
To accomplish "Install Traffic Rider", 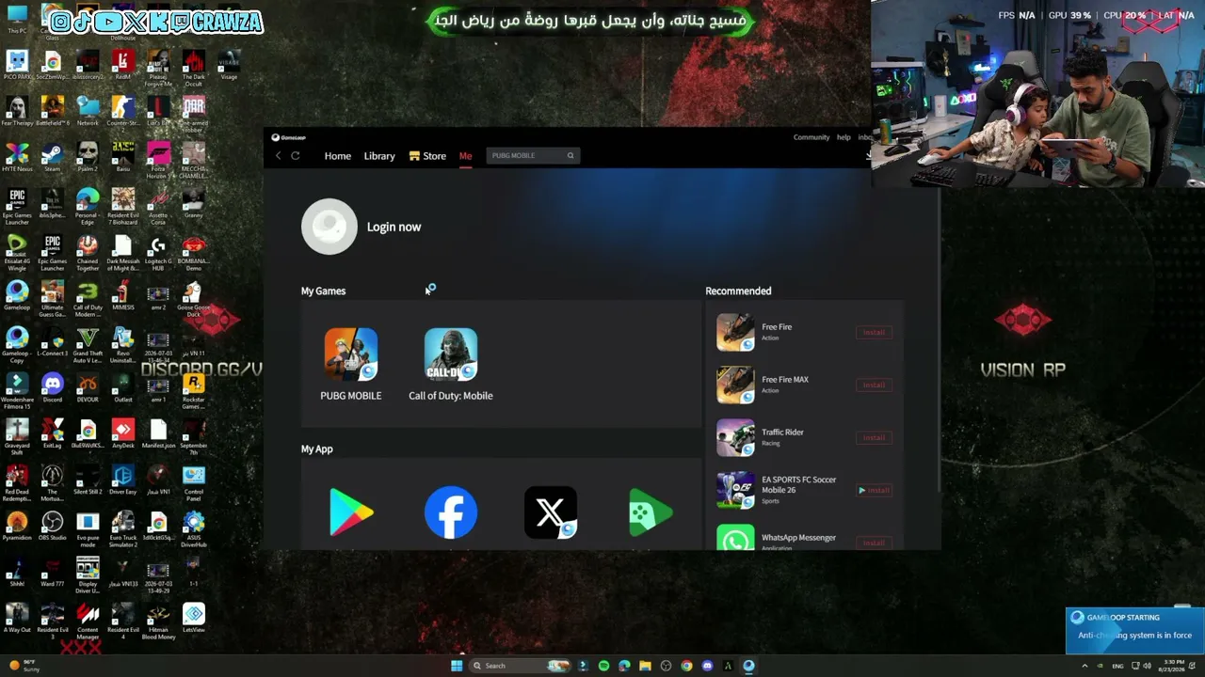I will [x=874, y=438].
